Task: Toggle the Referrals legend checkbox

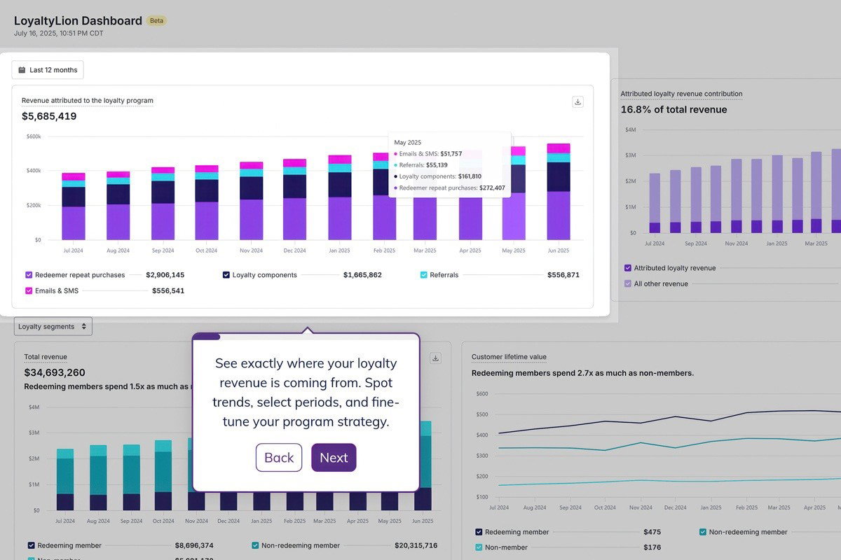Action: [424, 275]
